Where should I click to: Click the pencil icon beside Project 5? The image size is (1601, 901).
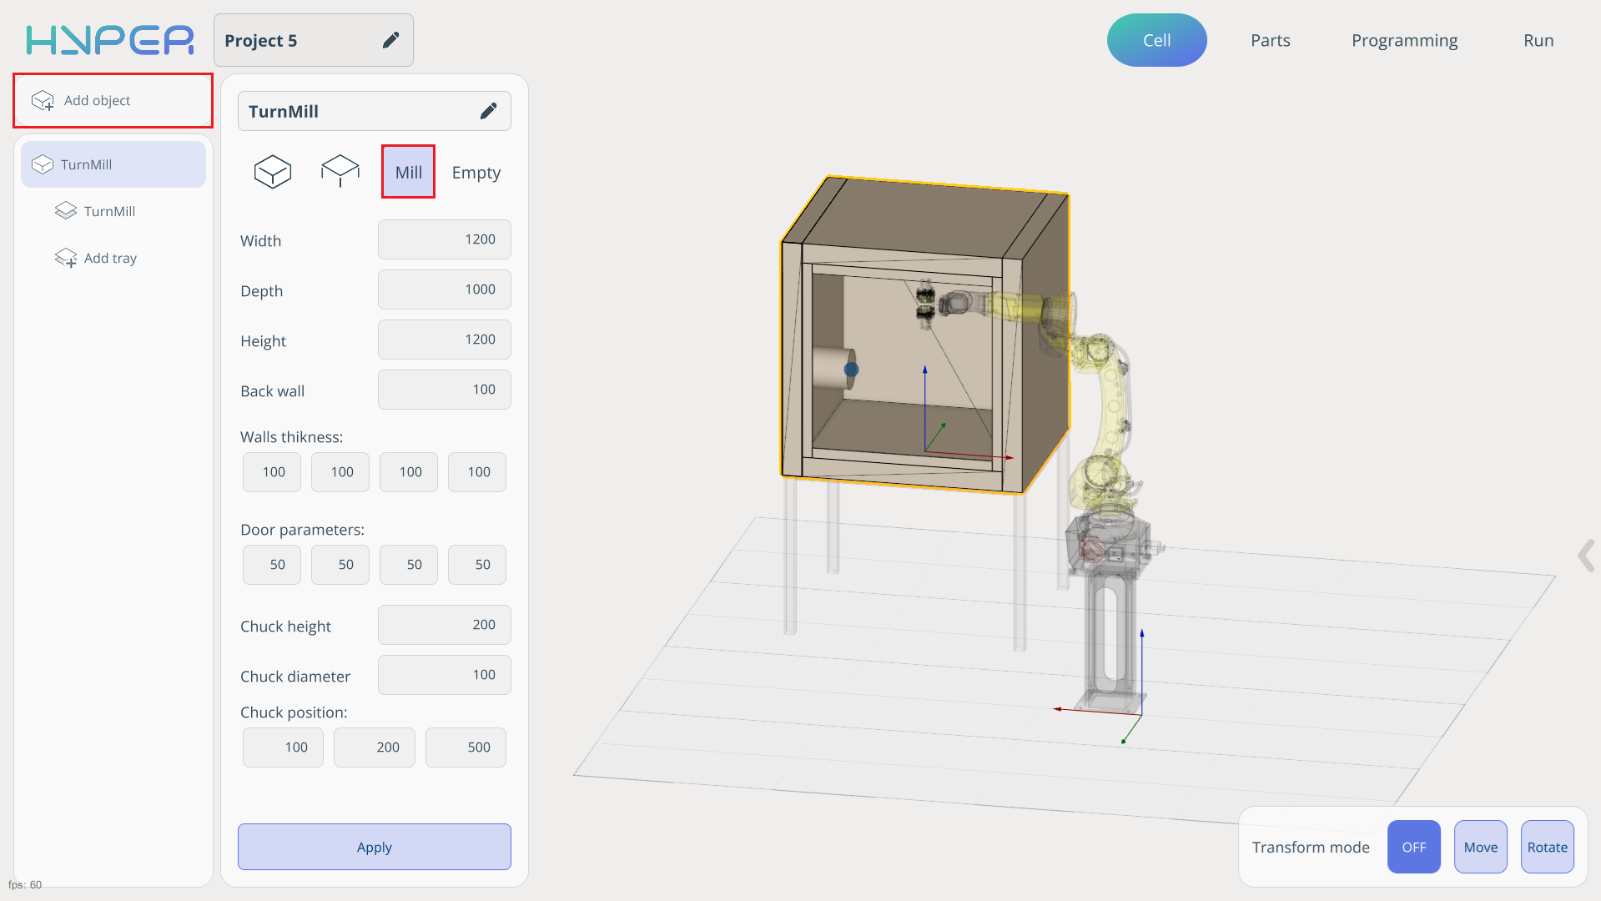(x=390, y=40)
